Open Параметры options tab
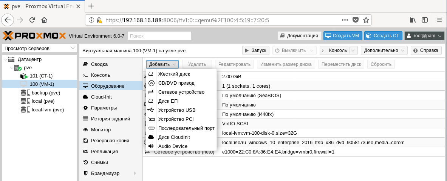This screenshot has height=181, width=447. coord(111,108)
